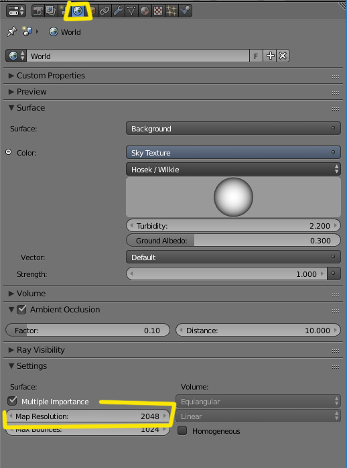Click the Sky Texture color button
The image size is (347, 468).
(x=233, y=152)
